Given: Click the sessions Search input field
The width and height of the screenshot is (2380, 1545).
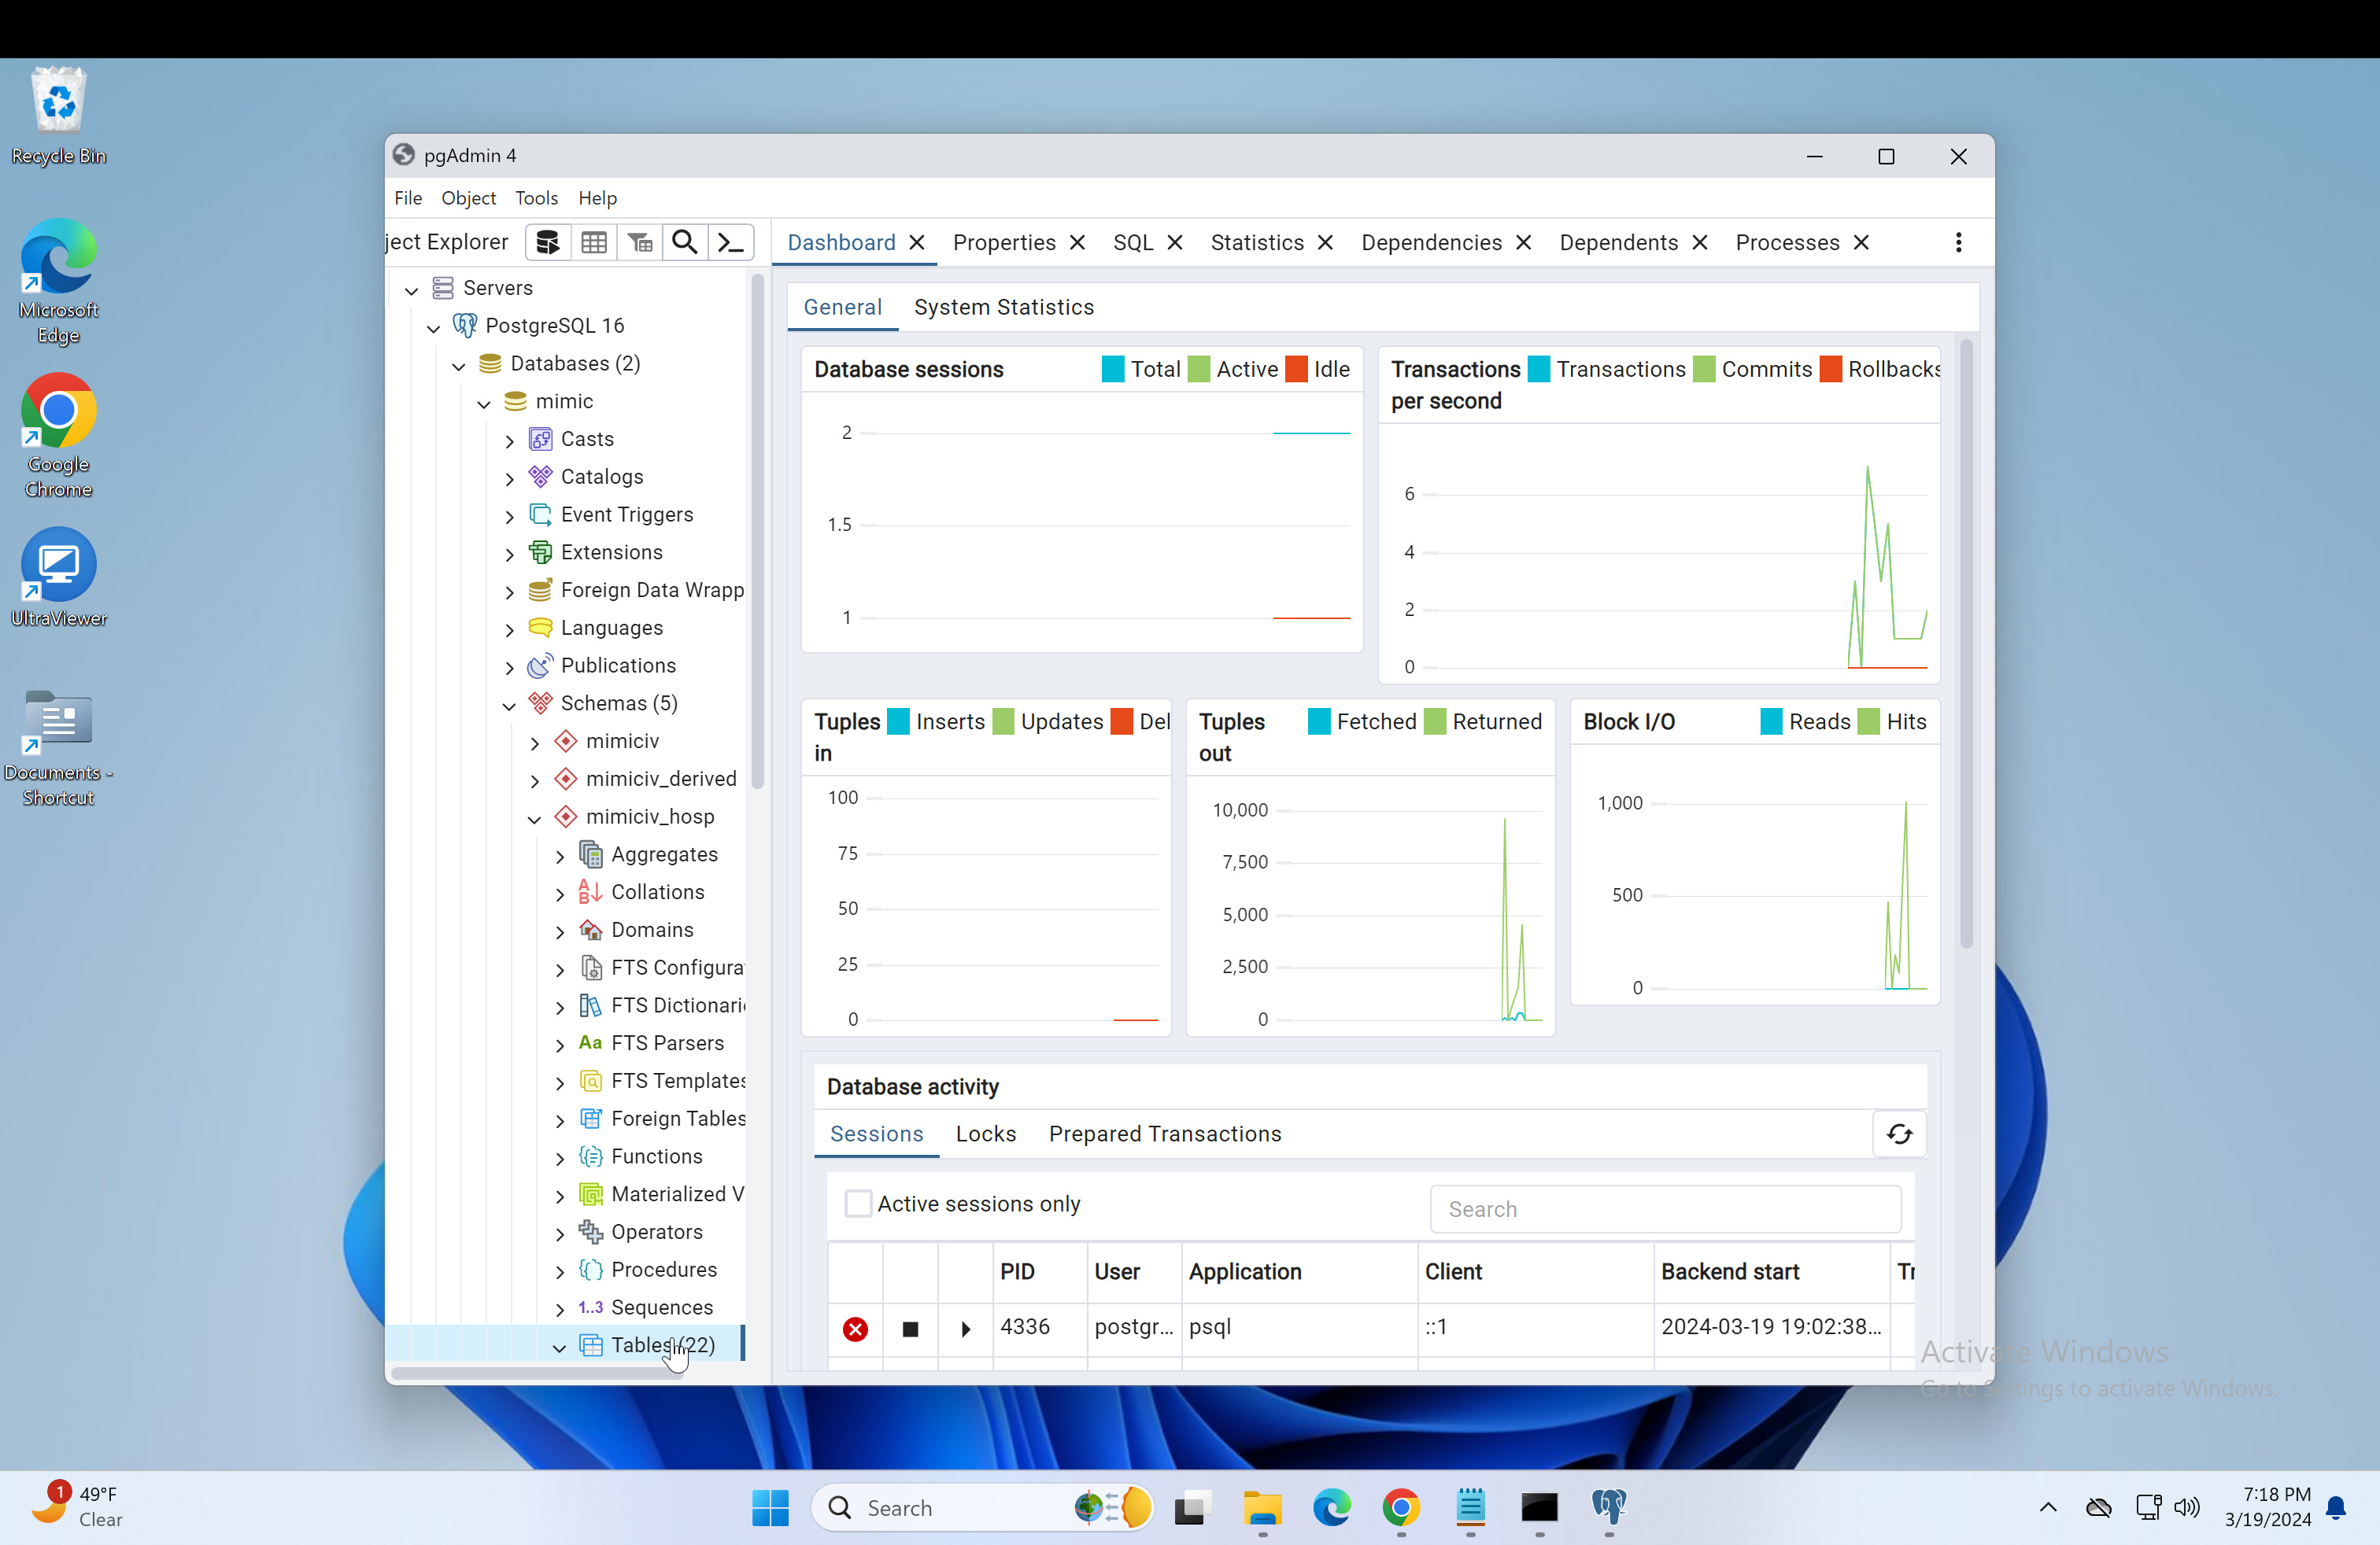Looking at the screenshot, I should tap(1664, 1209).
